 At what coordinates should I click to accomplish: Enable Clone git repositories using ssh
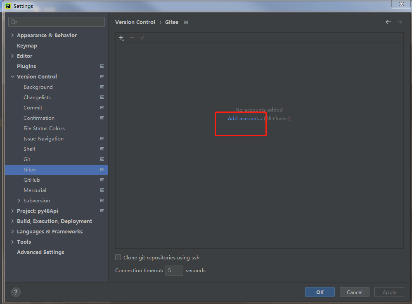point(118,257)
